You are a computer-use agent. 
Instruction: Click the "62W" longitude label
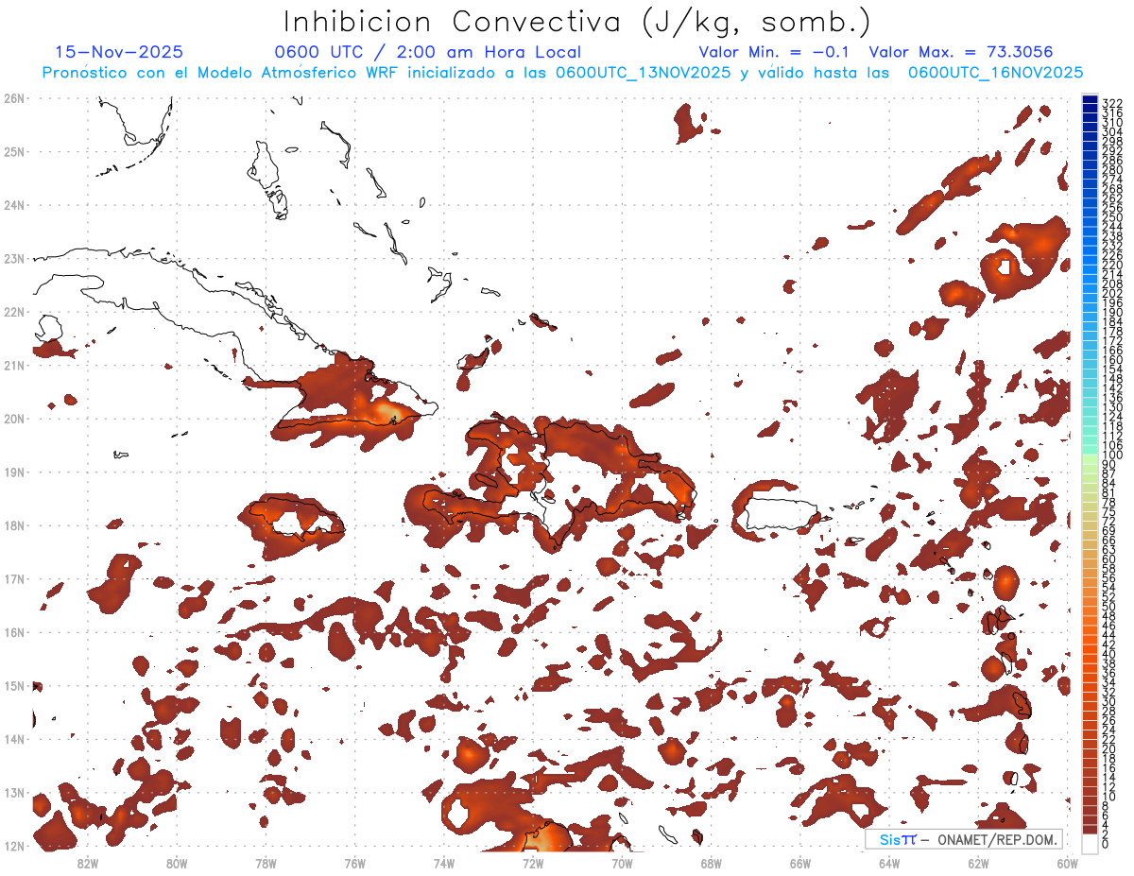(x=978, y=863)
